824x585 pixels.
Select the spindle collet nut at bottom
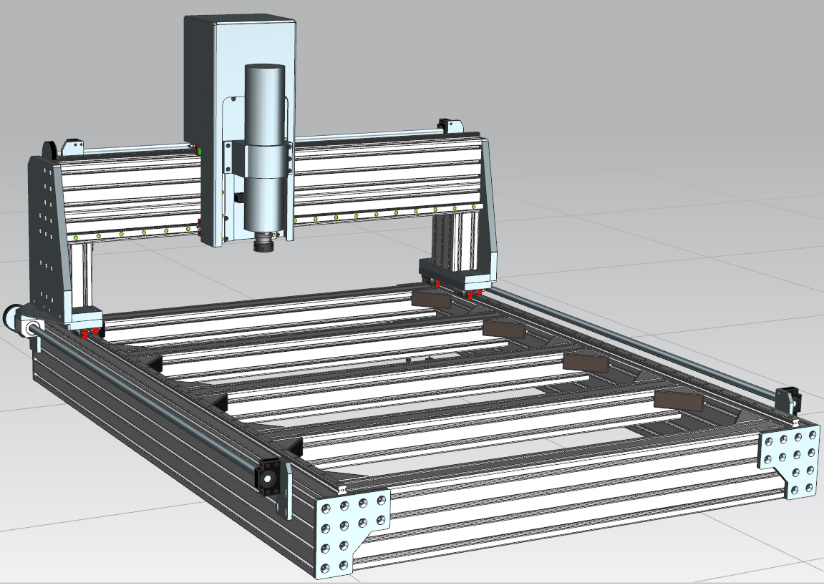(x=266, y=245)
